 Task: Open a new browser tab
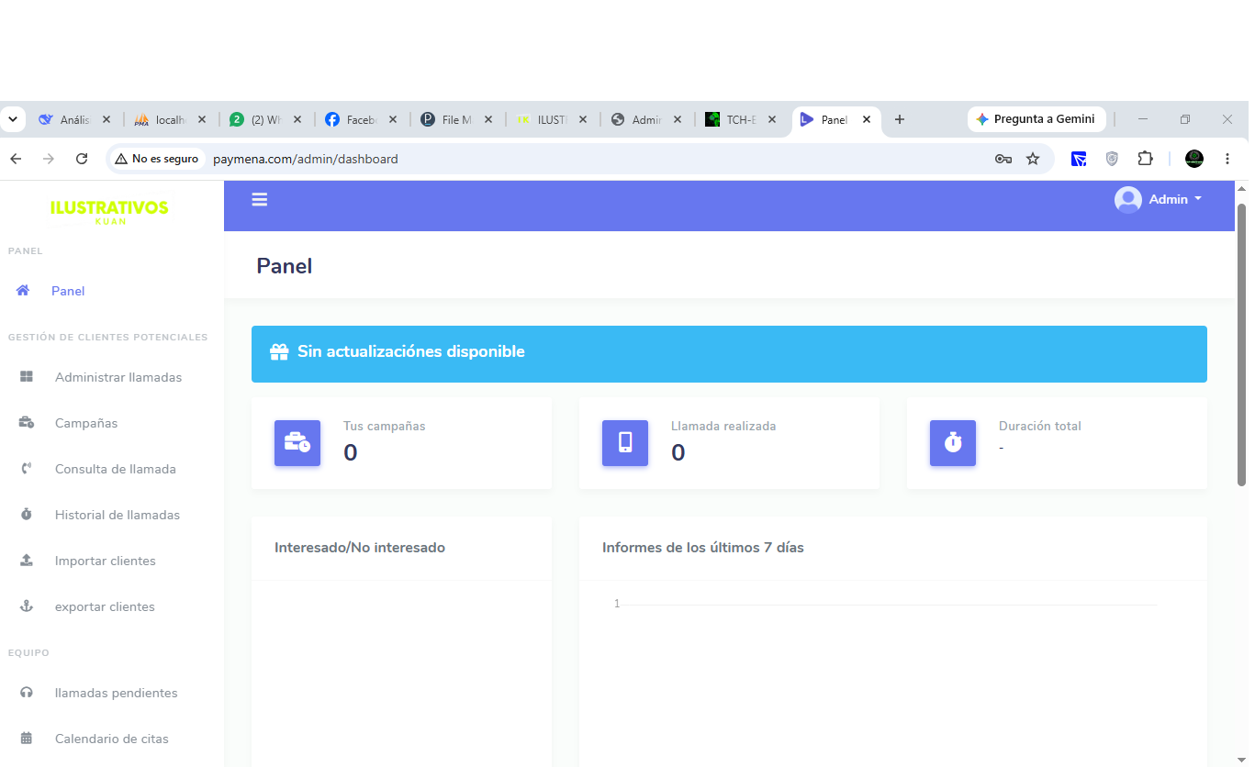pos(900,119)
